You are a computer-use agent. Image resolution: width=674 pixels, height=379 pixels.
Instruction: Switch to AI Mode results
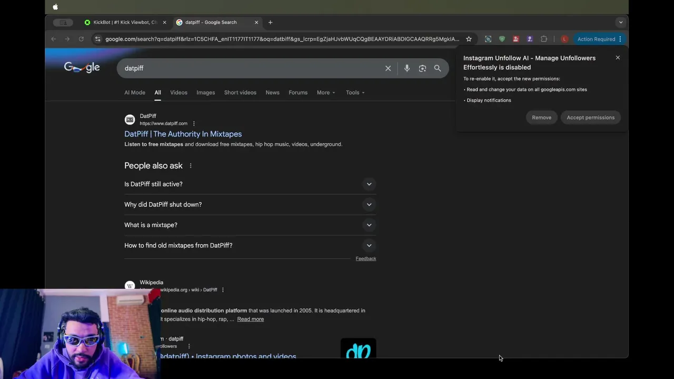(135, 92)
